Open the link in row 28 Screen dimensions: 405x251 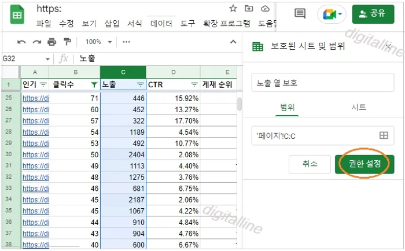pyautogui.click(x=35, y=132)
